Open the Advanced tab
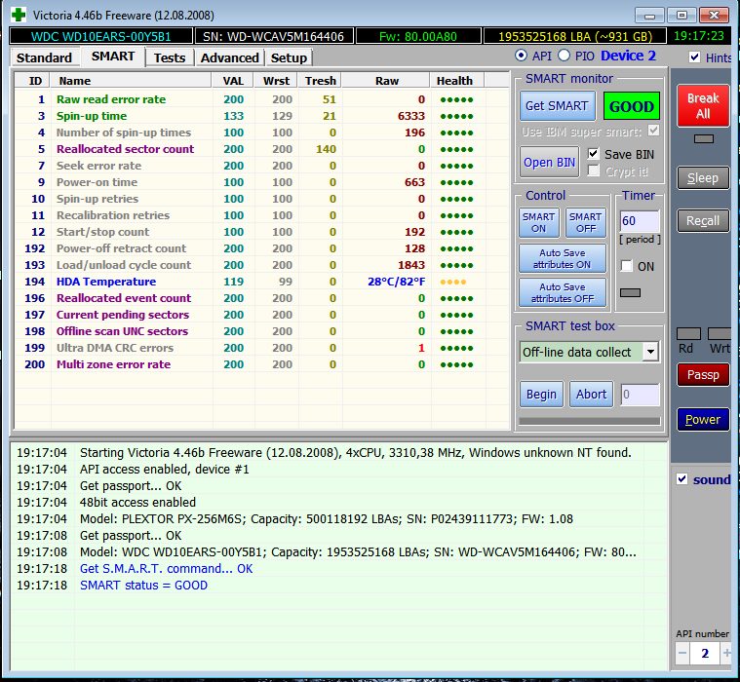 click(x=230, y=58)
